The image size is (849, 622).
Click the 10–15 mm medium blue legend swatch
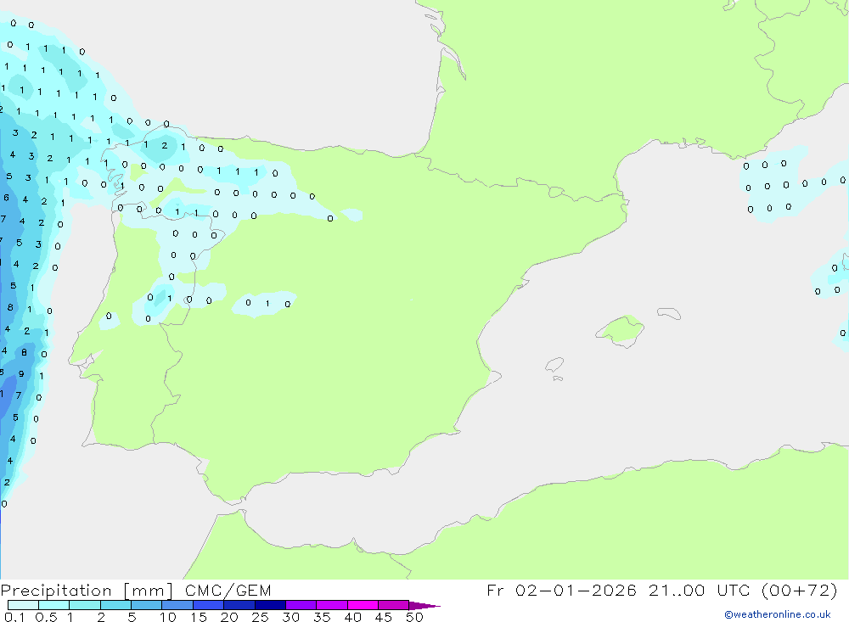tap(177, 605)
